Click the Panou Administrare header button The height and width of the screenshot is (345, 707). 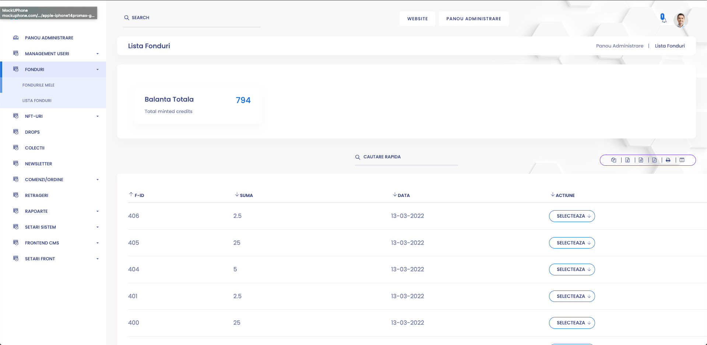coord(474,19)
